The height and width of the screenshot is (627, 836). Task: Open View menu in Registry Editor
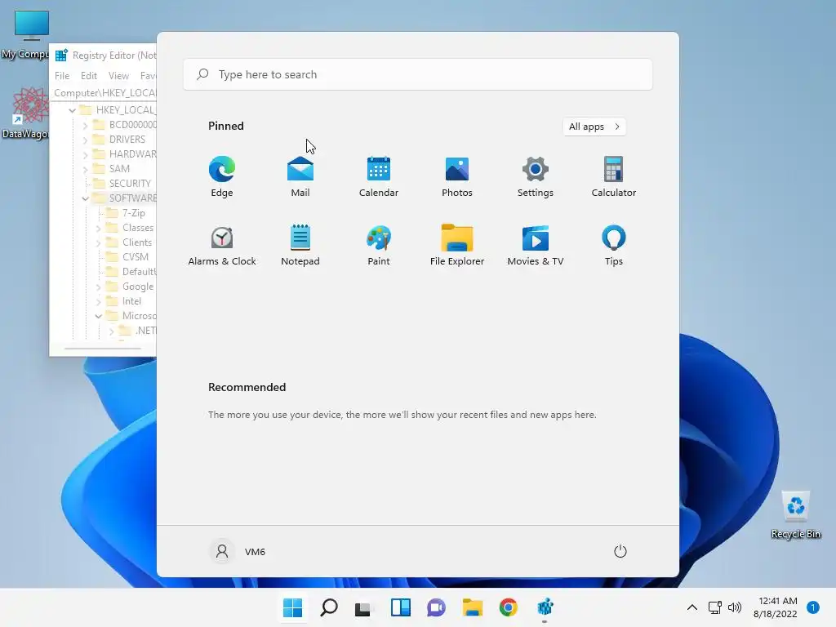118,76
